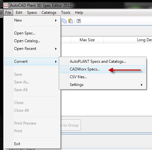
Task: Click the Paste clipboard icon in toolbar
Action: coord(71,21)
